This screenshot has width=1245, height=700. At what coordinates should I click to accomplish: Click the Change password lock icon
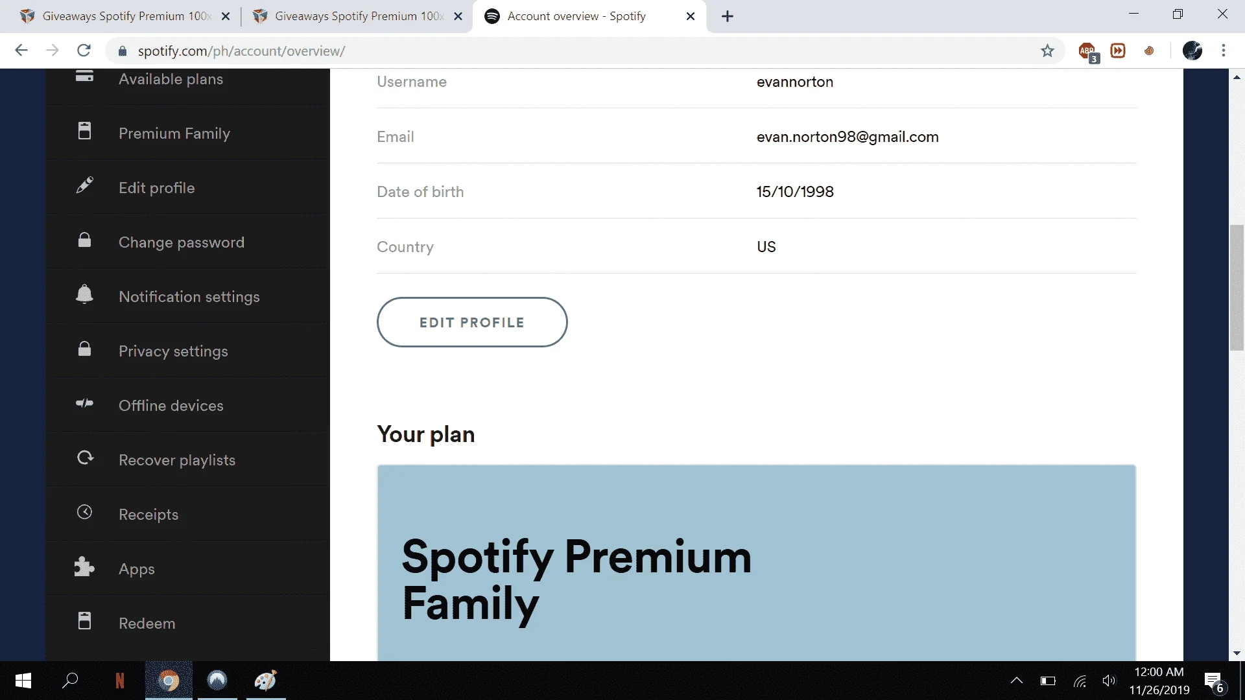click(84, 240)
